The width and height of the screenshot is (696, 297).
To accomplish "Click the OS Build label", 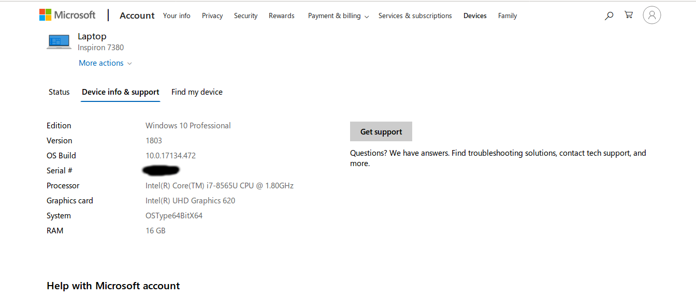I will (x=61, y=156).
